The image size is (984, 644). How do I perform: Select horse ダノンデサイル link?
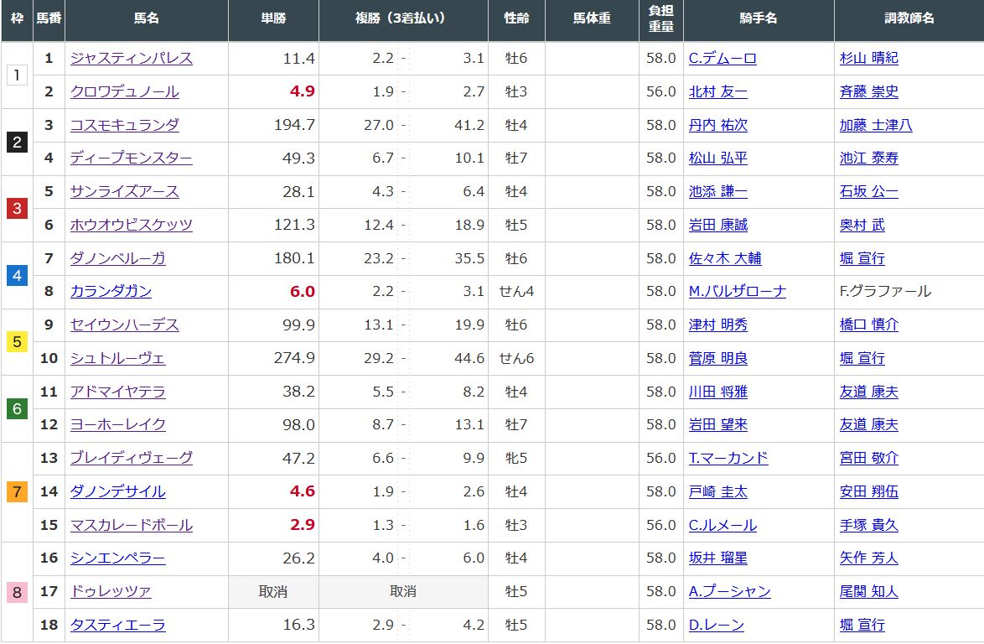coord(117,491)
